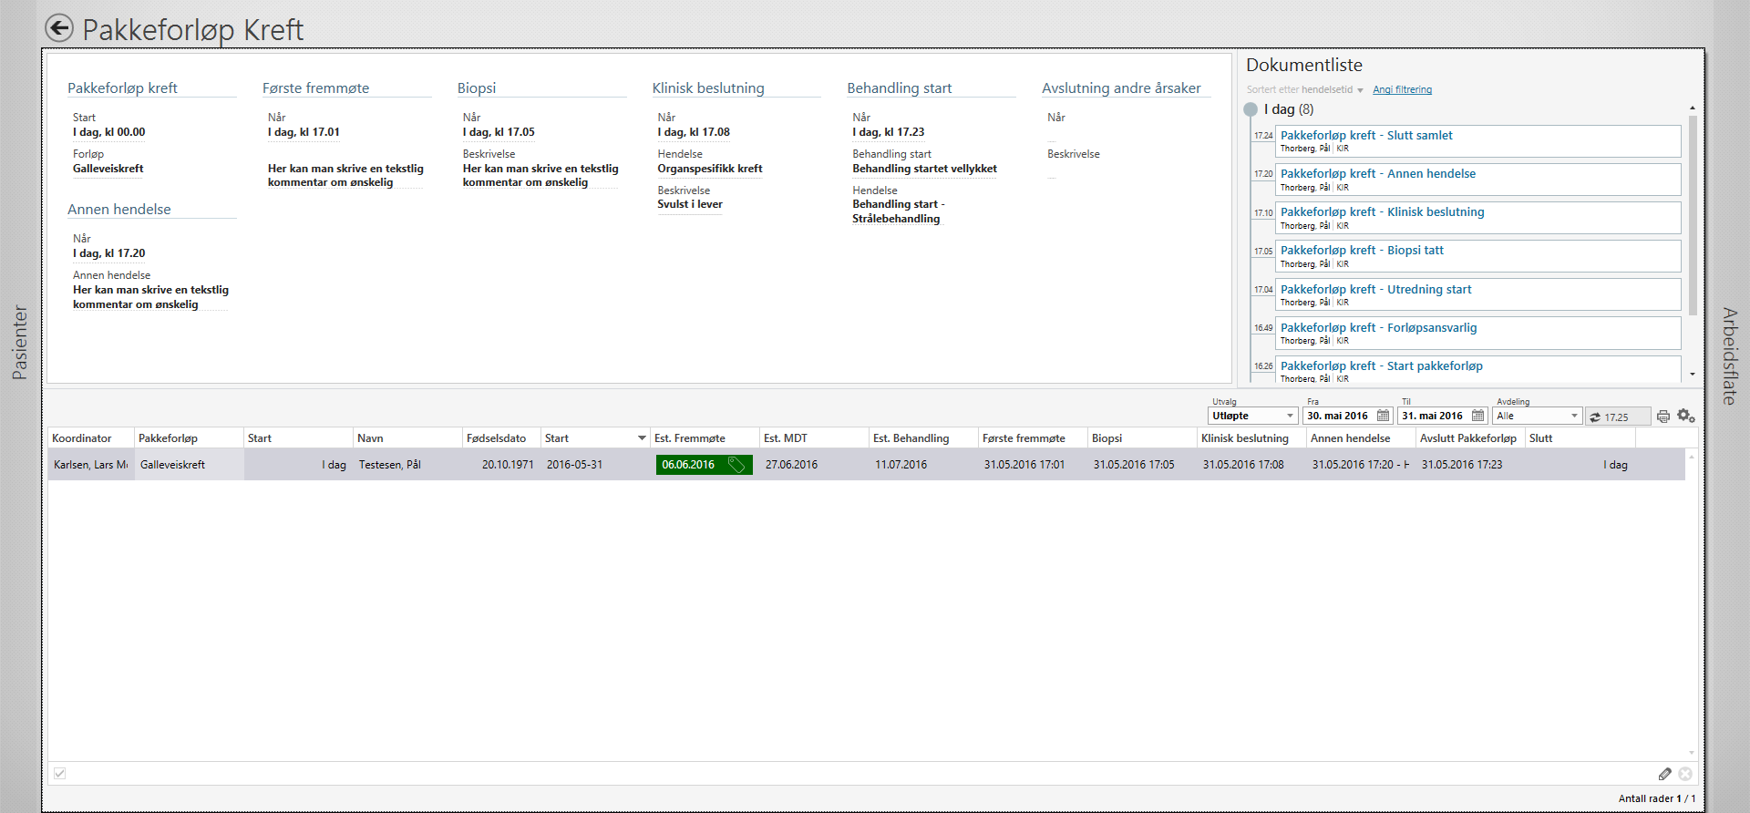Click the Organspesifikk kreft value
The width and height of the screenshot is (1750, 813).
[710, 169]
